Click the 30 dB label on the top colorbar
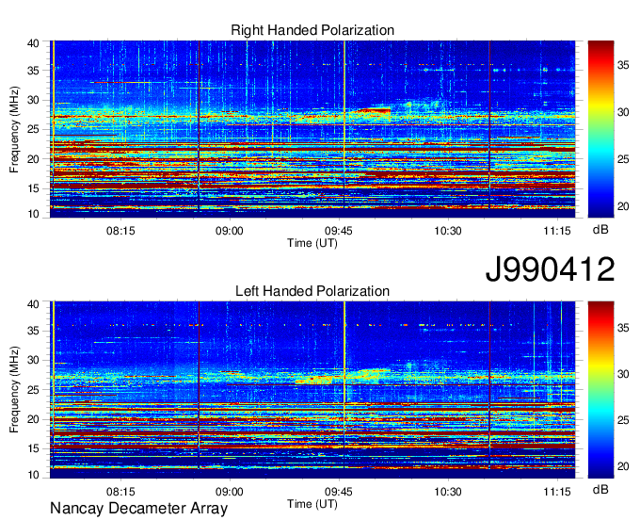The image size is (640, 520). (x=623, y=112)
